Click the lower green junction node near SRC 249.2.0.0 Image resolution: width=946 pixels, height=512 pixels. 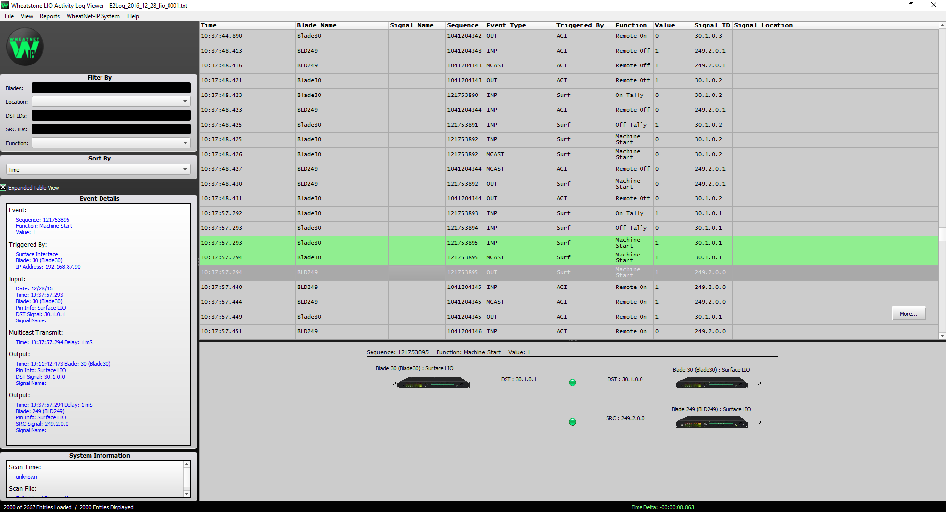click(x=573, y=422)
